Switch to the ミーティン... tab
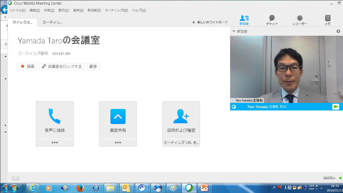This screenshot has height=193, width=343. pos(52,22)
